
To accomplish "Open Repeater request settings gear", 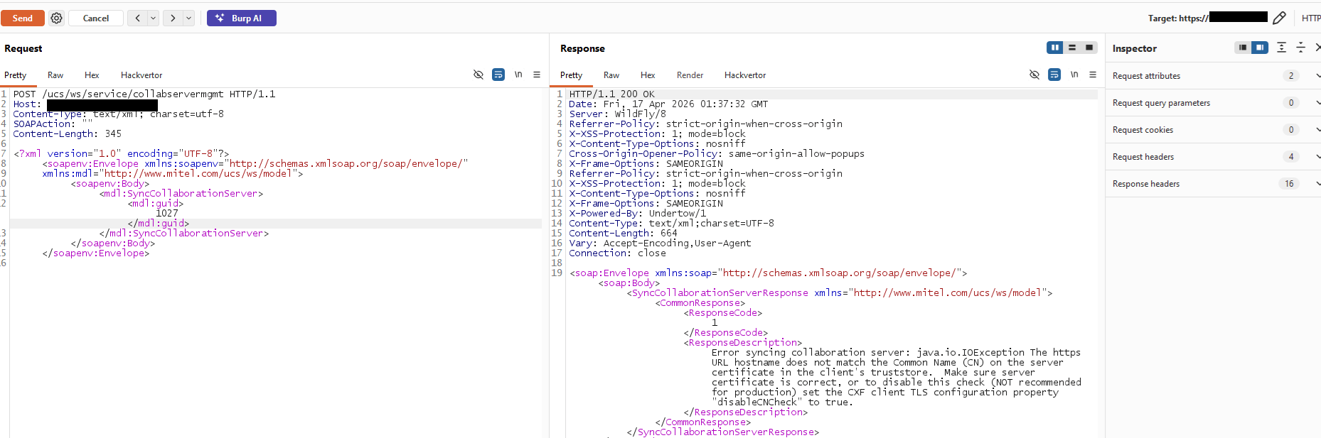I will click(x=57, y=18).
